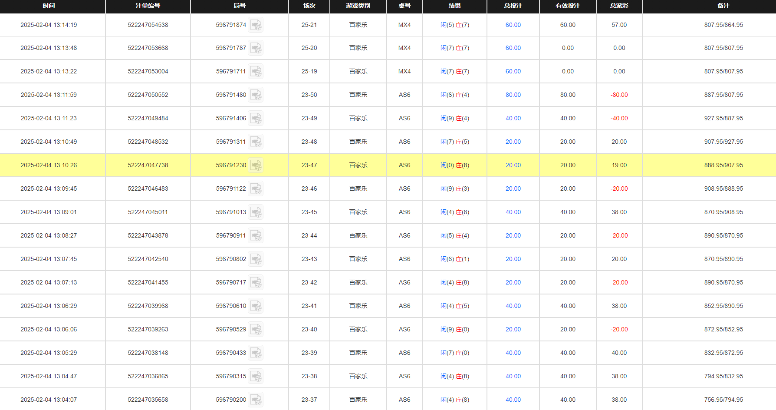
Task: Click the video icon beside 596791311
Action: 256,142
